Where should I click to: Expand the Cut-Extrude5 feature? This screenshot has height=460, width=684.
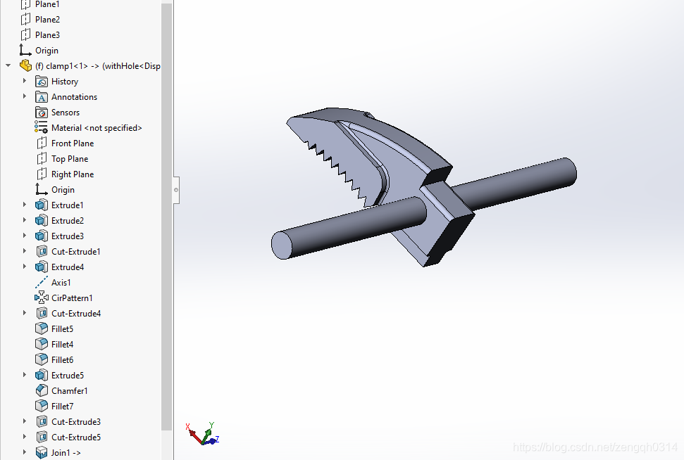25,437
